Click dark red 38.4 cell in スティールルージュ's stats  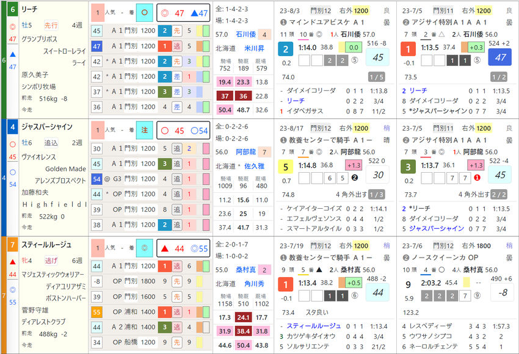coord(243,331)
